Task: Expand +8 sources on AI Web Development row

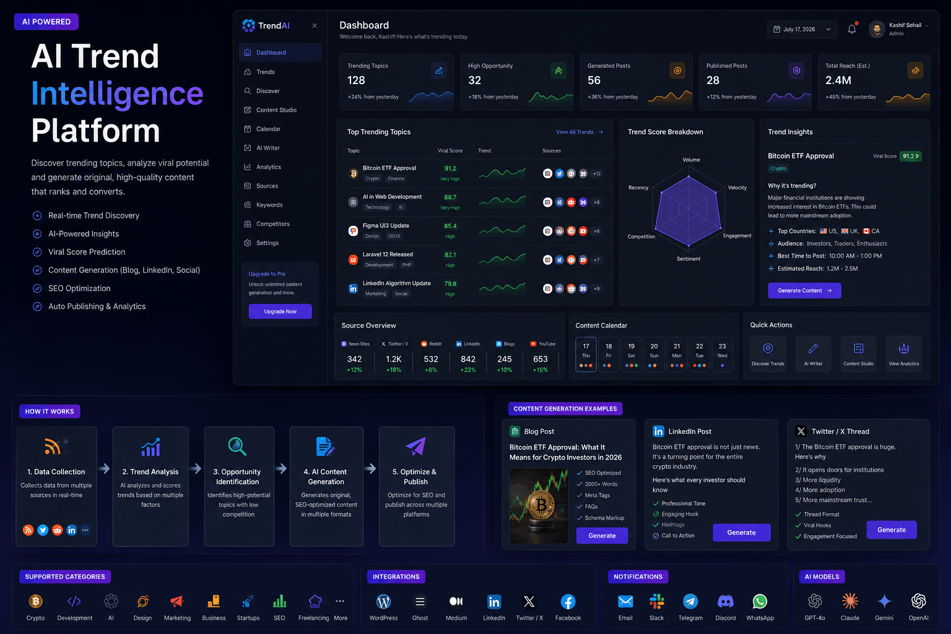Action: (x=597, y=202)
